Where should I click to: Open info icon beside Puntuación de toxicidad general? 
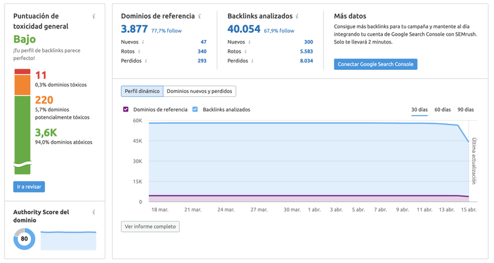[94, 16]
